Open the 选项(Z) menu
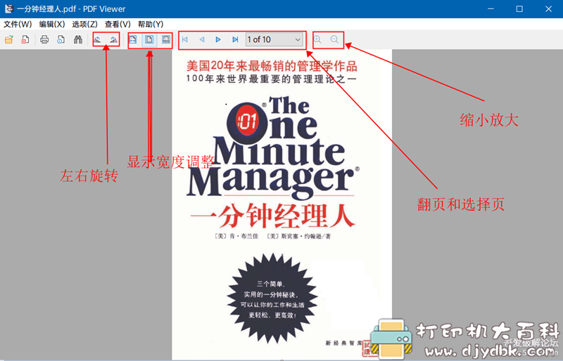Viewport: 563px width, 361px height. click(x=84, y=24)
